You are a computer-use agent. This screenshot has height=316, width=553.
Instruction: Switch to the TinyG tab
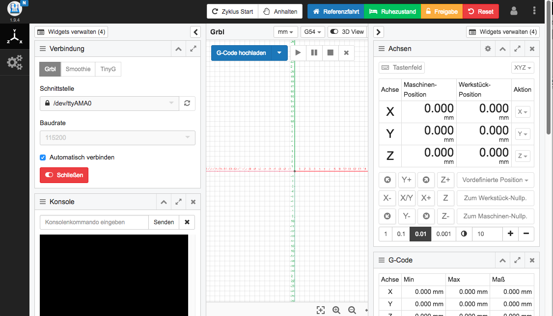[x=108, y=69]
